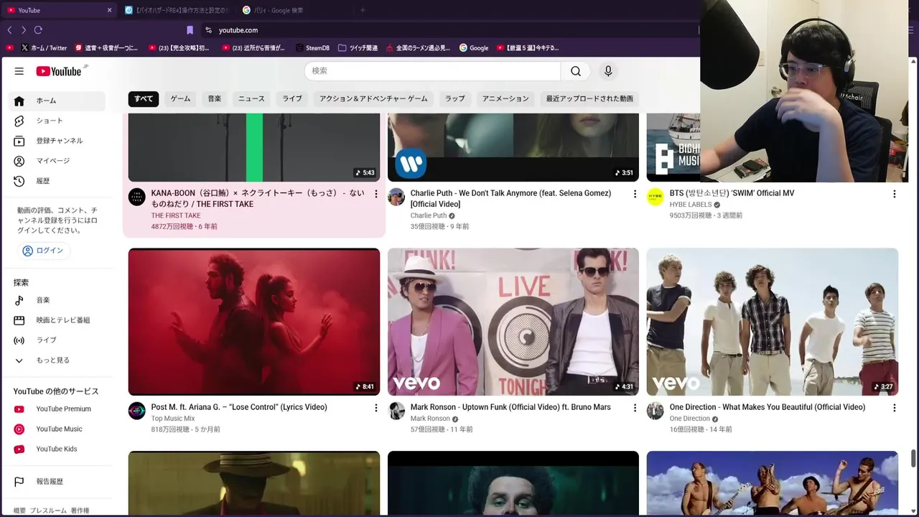Select the アニメーション filter chip
Screen dimensions: 919x517
tap(505, 98)
